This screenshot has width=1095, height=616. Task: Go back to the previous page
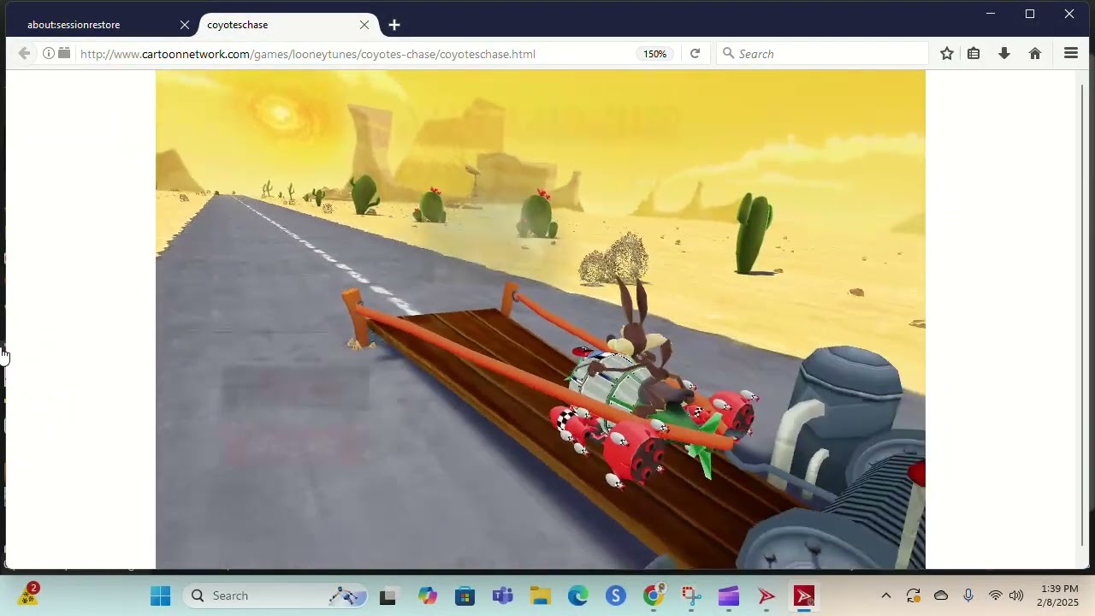[x=24, y=54]
